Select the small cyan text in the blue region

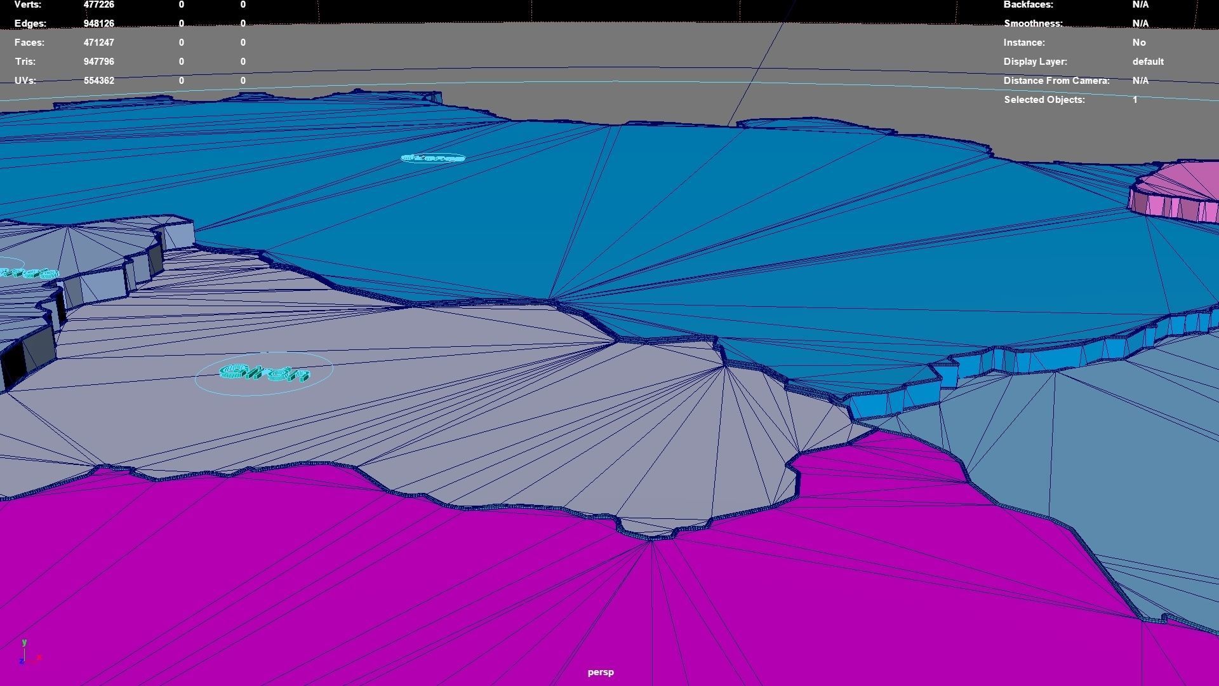(433, 158)
